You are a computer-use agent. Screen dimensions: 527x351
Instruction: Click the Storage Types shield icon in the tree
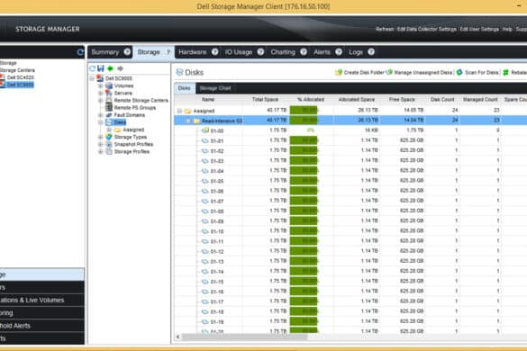109,137
